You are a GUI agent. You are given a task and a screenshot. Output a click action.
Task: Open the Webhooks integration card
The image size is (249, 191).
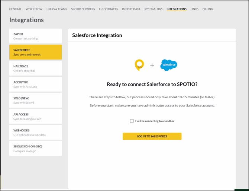[35, 133]
